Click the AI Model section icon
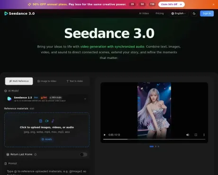 point(6,91)
